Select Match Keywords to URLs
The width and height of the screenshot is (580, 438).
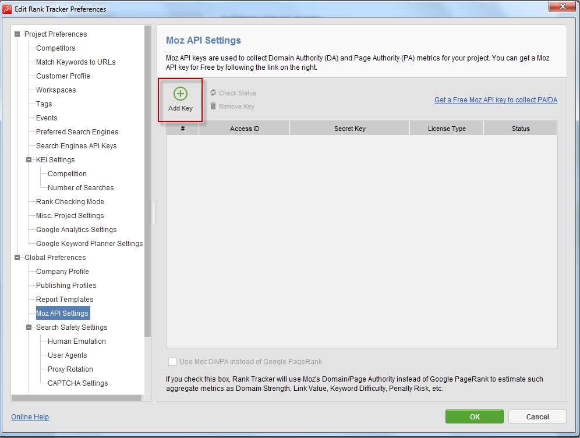76,62
